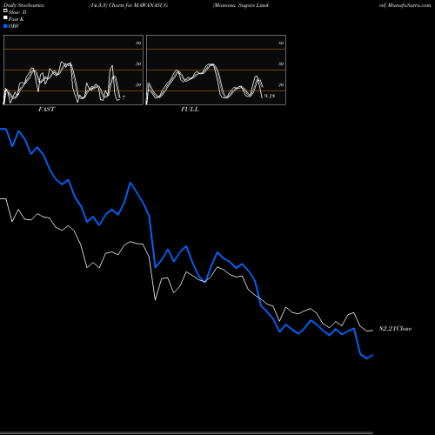Click the blue OBV legend swatch

click(5, 26)
